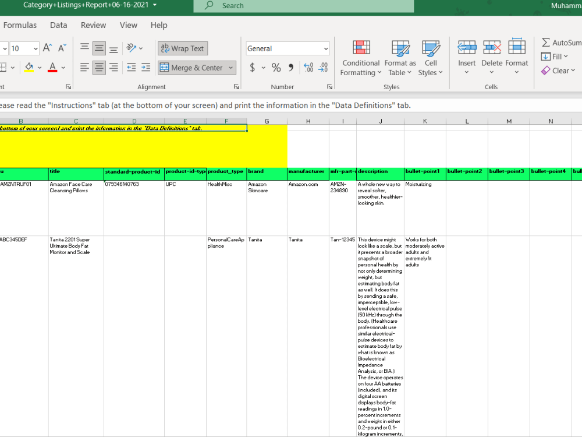Toggle Merge & Center for selection
Image resolution: width=582 pixels, height=437 pixels.
coord(192,68)
